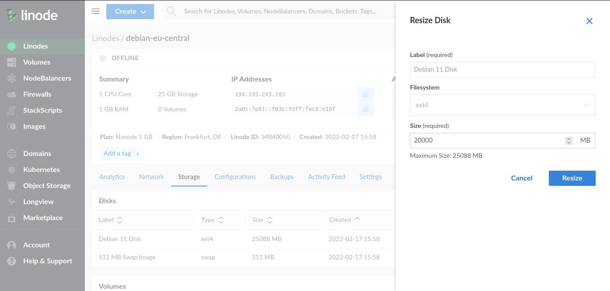Select the Storage tab
This screenshot has width=610, height=291.
pos(189,177)
